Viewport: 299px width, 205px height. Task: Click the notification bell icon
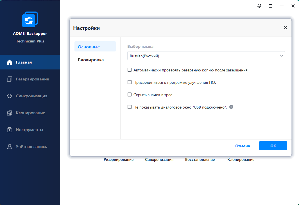coord(259,6)
